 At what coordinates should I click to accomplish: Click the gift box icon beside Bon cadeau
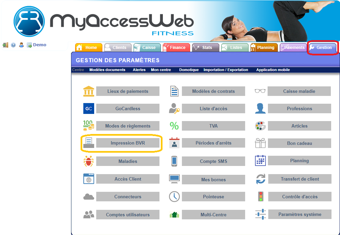[x=260, y=143]
